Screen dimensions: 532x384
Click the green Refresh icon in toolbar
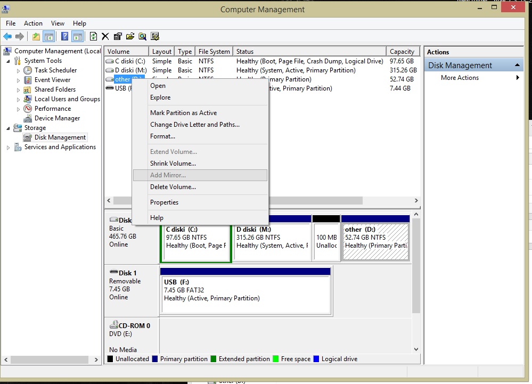click(x=93, y=36)
